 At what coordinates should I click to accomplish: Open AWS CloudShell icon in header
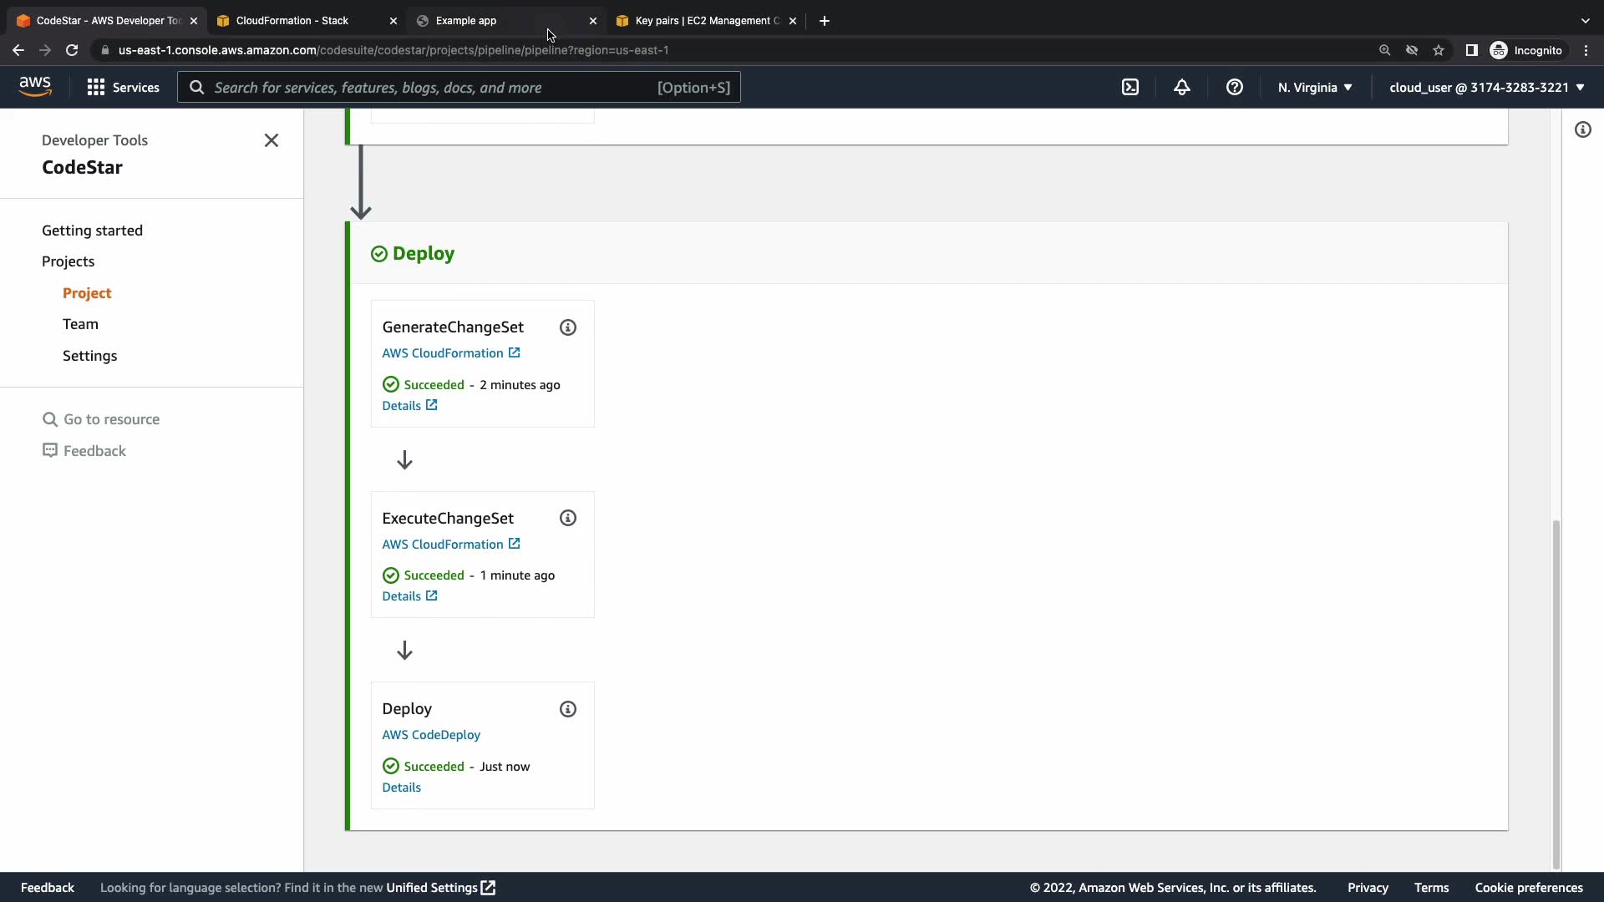(x=1129, y=87)
